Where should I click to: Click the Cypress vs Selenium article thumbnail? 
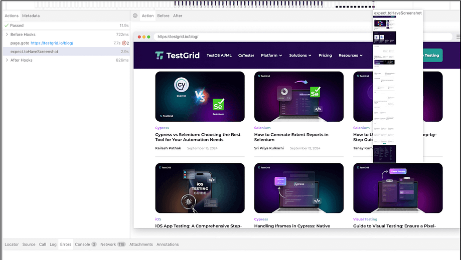click(x=200, y=97)
